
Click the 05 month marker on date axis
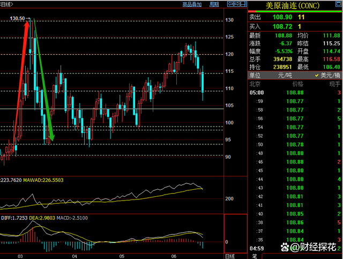122,256
